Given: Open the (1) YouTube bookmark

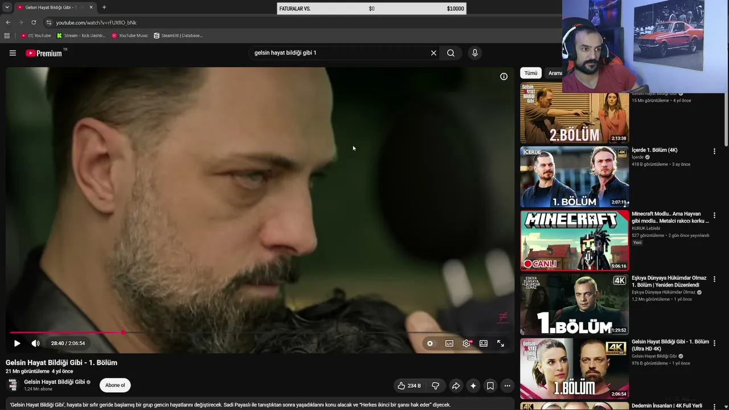Looking at the screenshot, I should 36,35.
